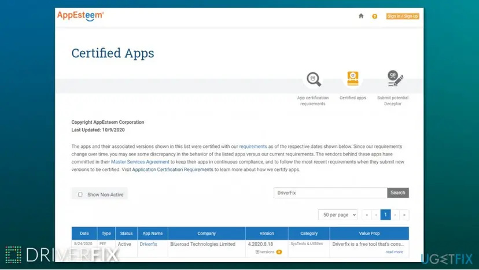Go to previous page pagination arrow
479x270 pixels.
click(376, 214)
